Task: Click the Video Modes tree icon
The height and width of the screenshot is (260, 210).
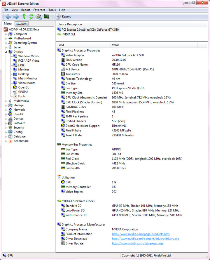Action: pos(15,83)
